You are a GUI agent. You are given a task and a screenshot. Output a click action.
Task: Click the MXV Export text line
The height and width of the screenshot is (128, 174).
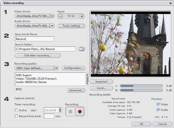pyautogui.click(x=24, y=75)
